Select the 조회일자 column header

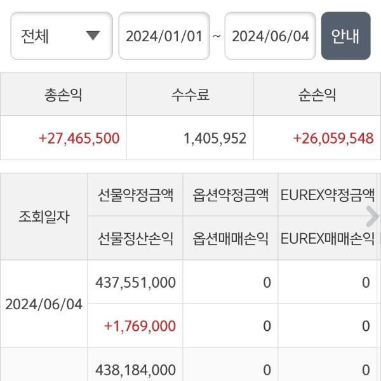(44, 217)
